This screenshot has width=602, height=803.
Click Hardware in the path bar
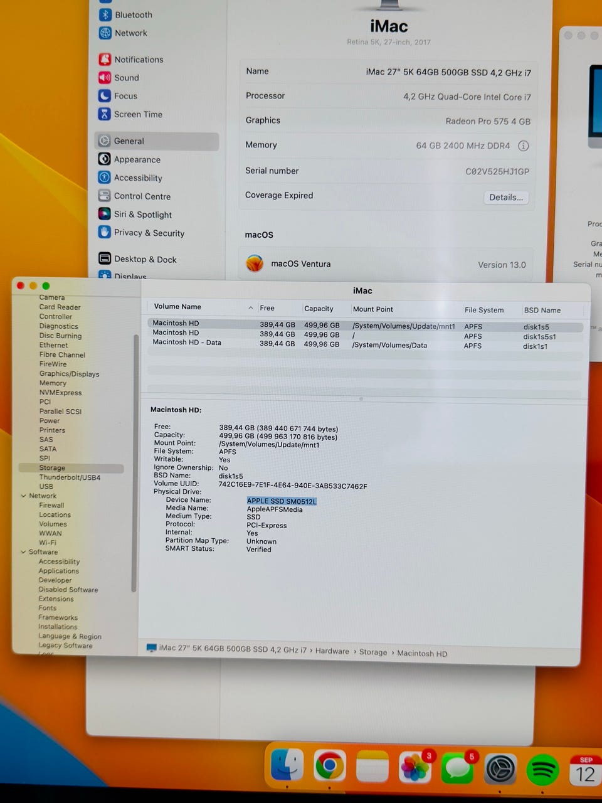332,651
